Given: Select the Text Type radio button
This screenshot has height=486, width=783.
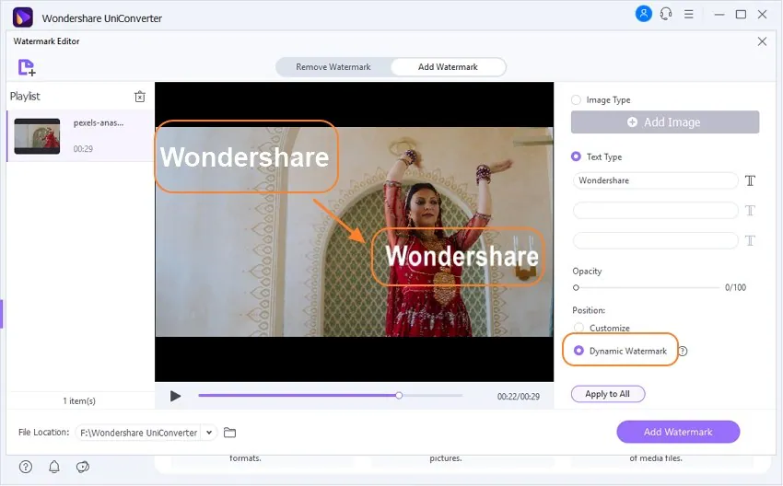Looking at the screenshot, I should [x=576, y=156].
